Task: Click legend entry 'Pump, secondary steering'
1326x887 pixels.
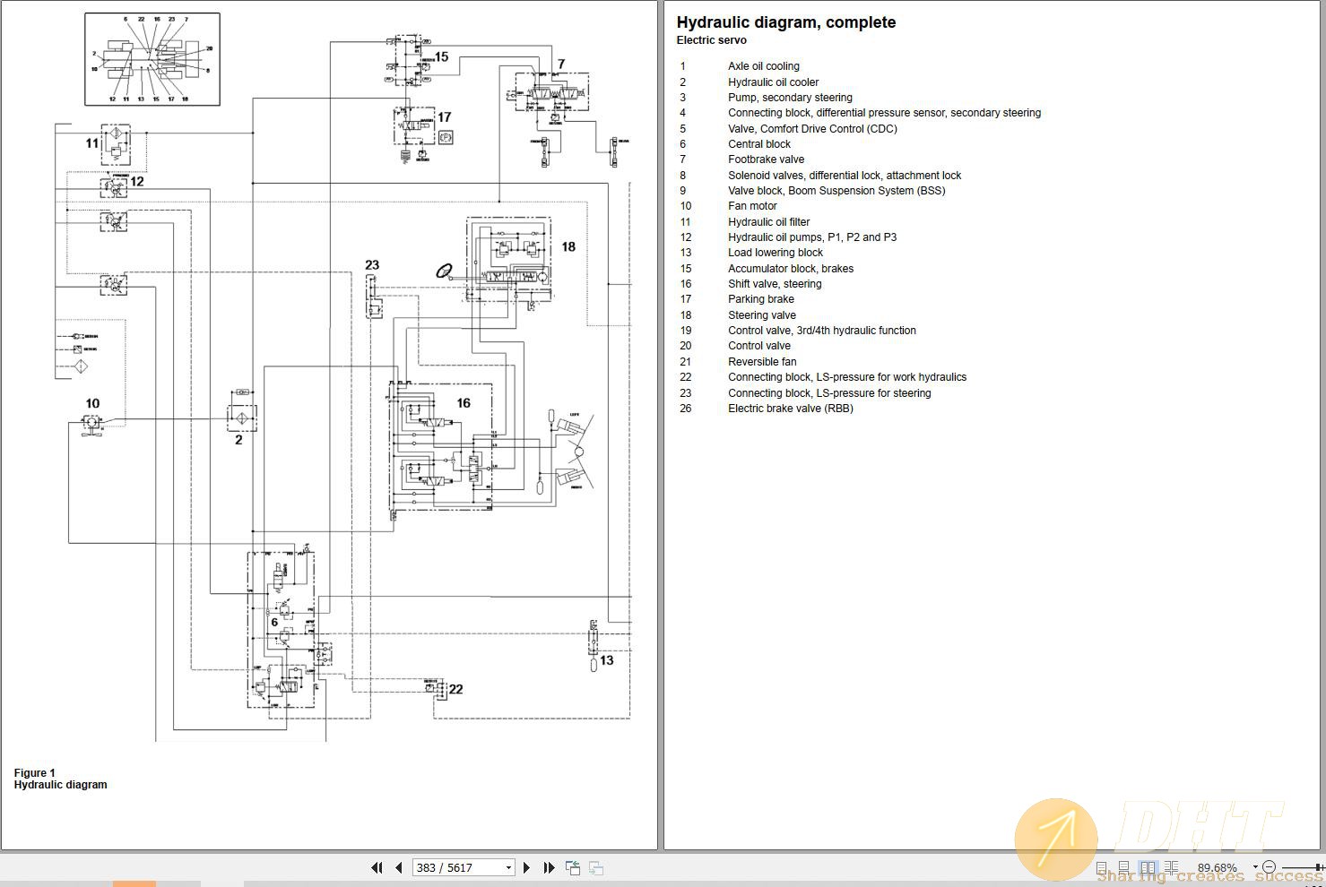Action: (790, 98)
